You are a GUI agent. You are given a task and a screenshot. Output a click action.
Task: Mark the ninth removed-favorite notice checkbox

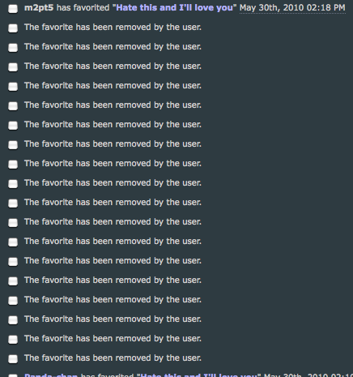(13, 184)
